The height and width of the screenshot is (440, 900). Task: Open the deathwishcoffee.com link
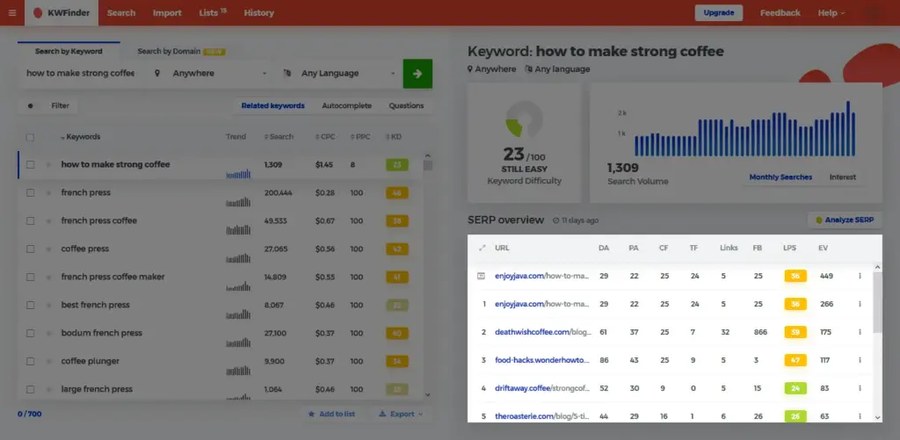click(542, 332)
